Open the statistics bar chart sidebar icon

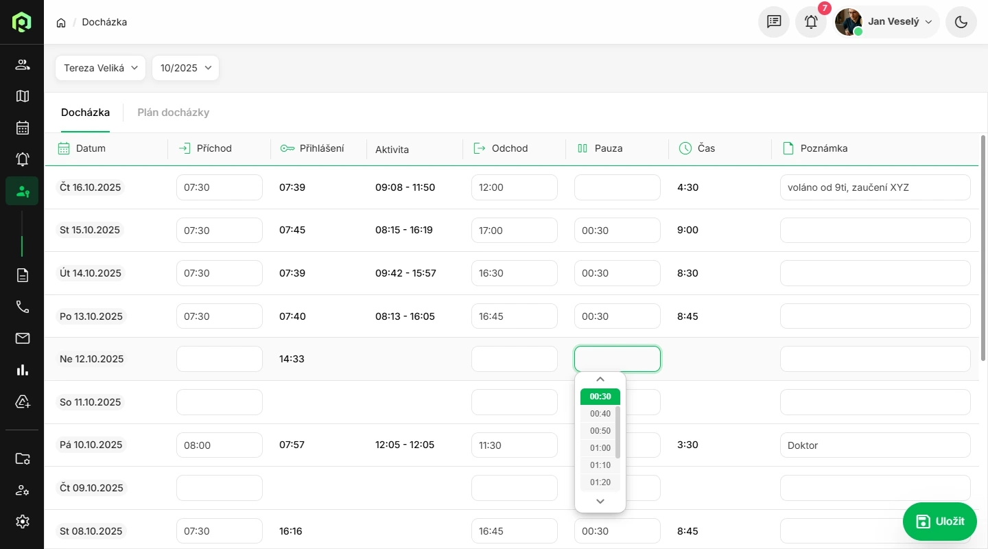click(x=22, y=370)
